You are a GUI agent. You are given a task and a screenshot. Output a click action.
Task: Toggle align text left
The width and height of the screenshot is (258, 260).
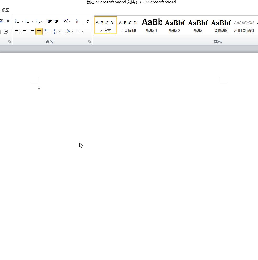[17, 32]
